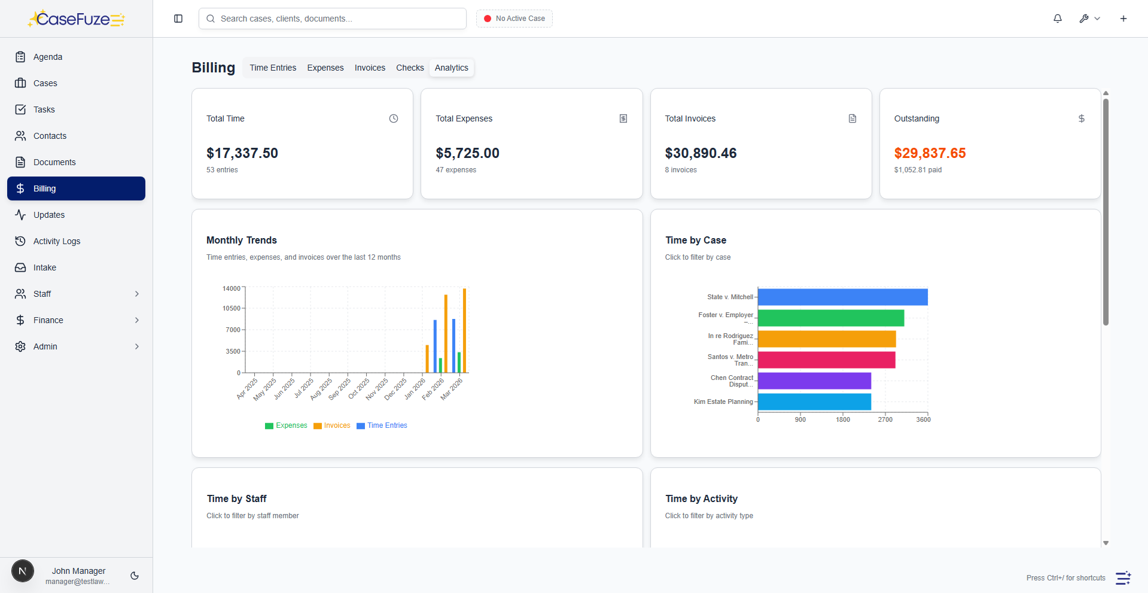Screen dimensions: 1148x593
Task: Click the Time Entries blue legend swatch
Action: coord(360,425)
